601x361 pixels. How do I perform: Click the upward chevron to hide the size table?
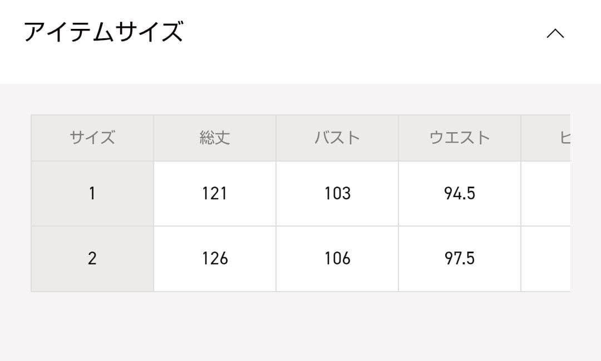(555, 33)
